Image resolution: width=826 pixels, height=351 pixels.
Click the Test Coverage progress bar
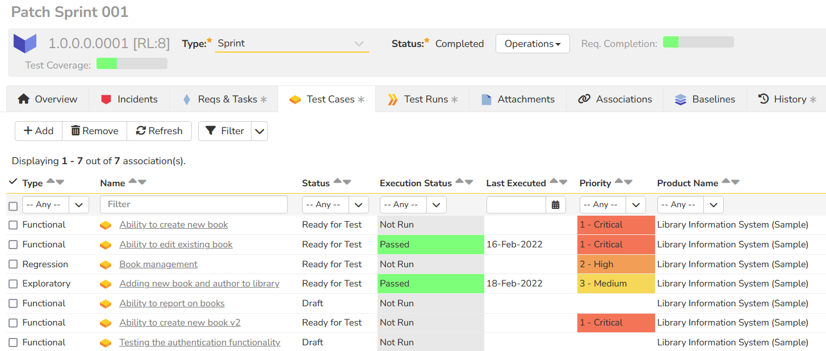pos(132,63)
